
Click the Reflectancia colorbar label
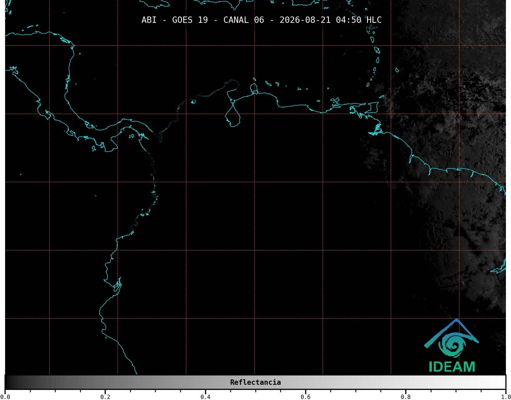tap(255, 382)
